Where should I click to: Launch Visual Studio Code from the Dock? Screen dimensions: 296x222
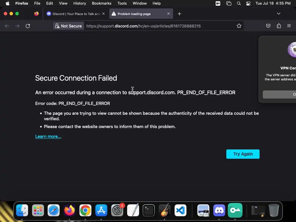(180, 210)
